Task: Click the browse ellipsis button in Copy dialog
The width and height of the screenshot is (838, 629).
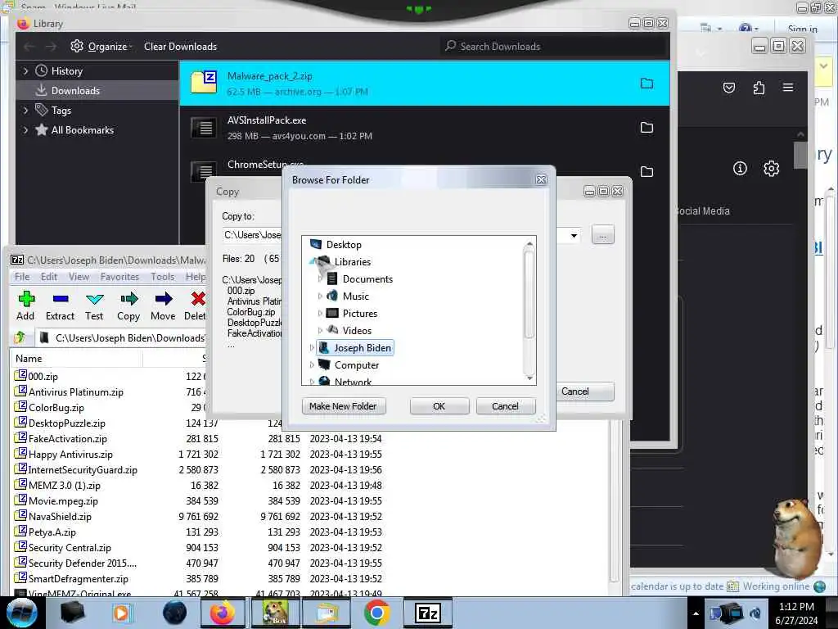Action: (x=603, y=235)
